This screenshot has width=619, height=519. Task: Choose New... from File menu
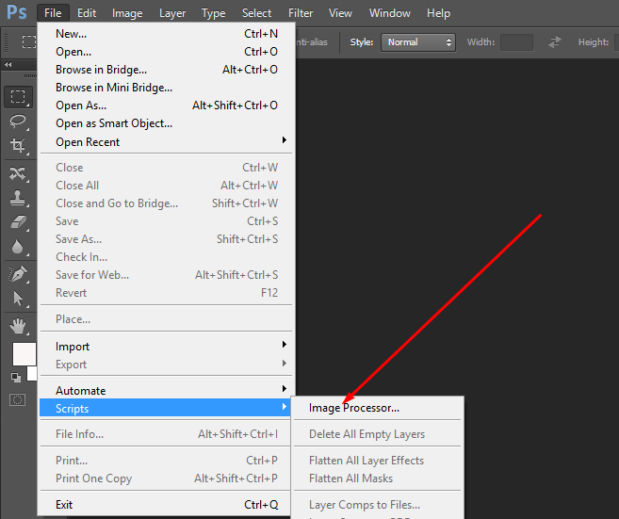tap(166, 34)
